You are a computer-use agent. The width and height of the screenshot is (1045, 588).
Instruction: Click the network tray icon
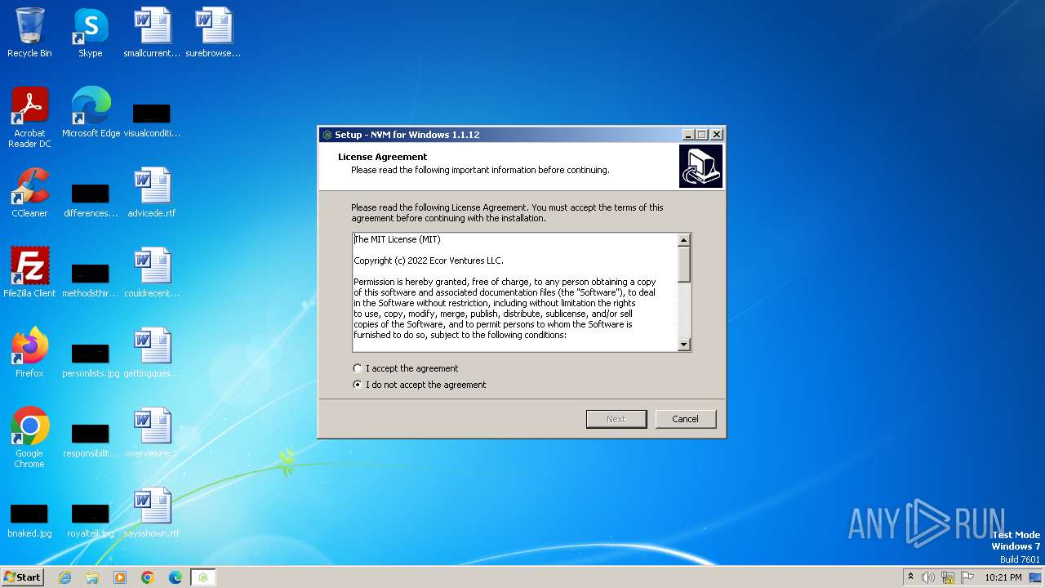tap(948, 577)
